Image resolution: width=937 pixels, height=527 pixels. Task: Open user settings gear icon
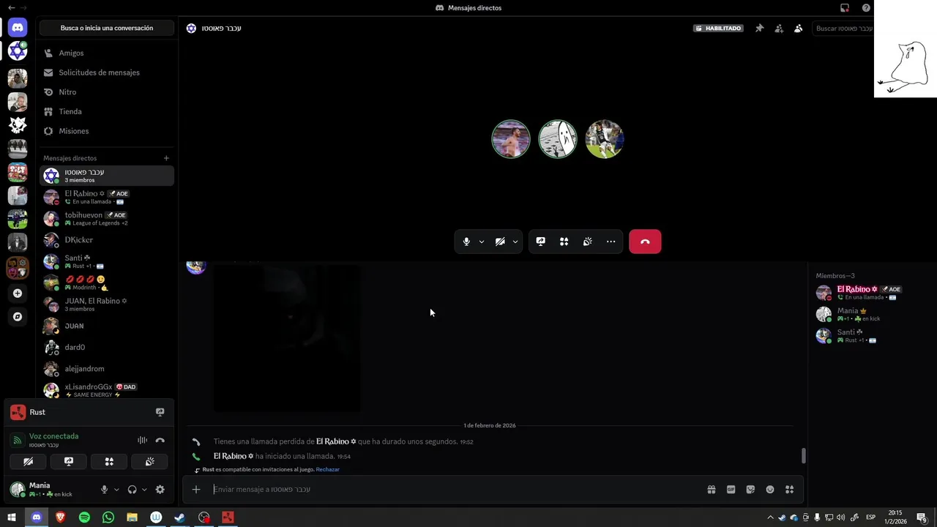(160, 490)
